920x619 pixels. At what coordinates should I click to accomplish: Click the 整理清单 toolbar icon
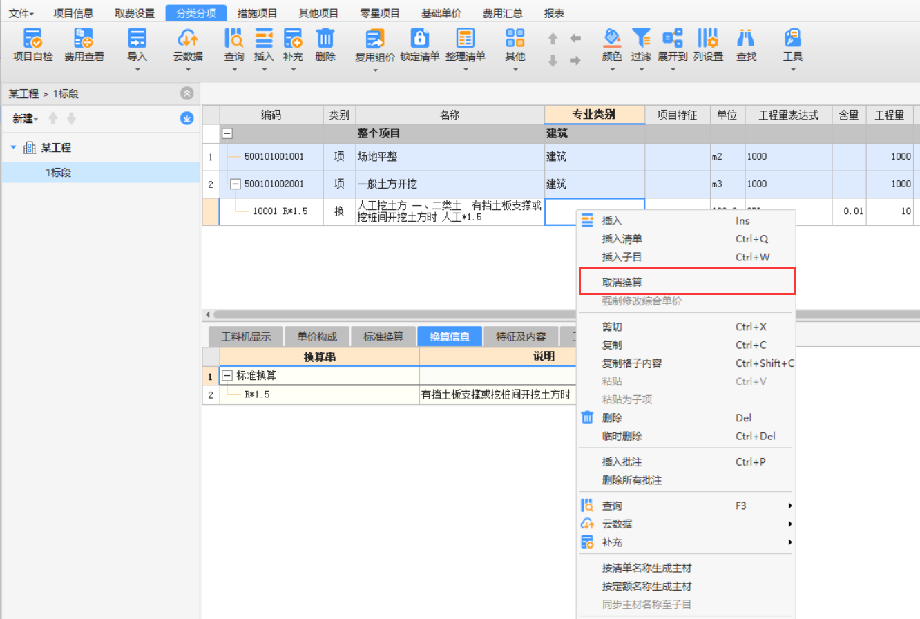coord(465,38)
